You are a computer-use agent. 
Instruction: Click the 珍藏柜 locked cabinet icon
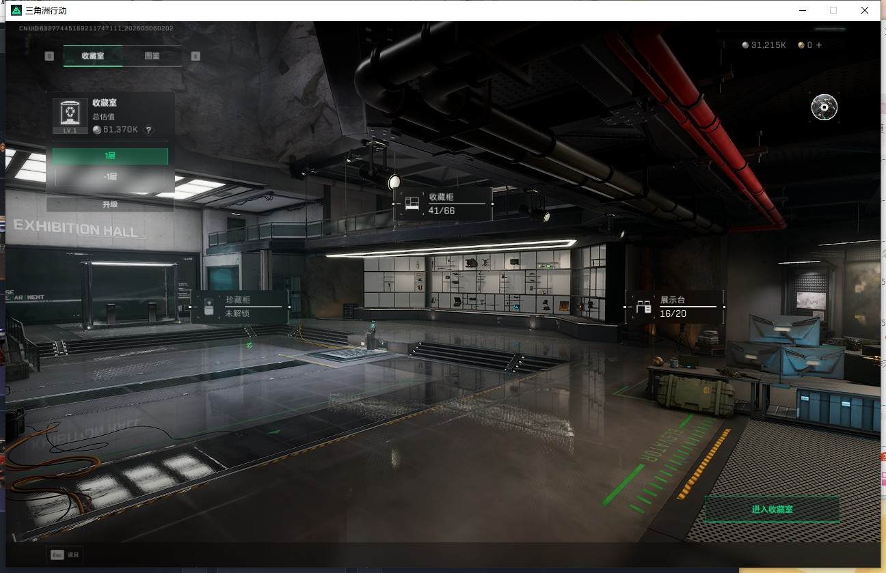pyautogui.click(x=209, y=307)
